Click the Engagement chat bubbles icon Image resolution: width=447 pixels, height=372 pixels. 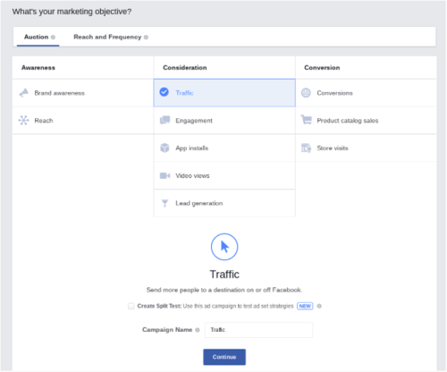[x=164, y=121]
